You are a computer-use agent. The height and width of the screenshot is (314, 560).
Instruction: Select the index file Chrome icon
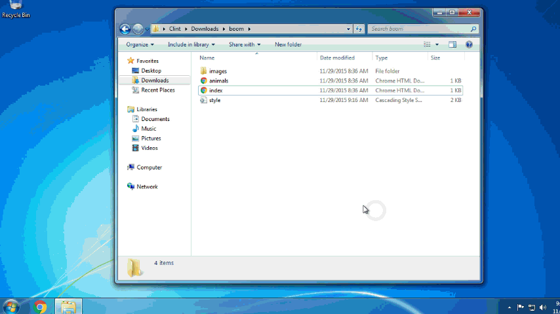pos(203,90)
